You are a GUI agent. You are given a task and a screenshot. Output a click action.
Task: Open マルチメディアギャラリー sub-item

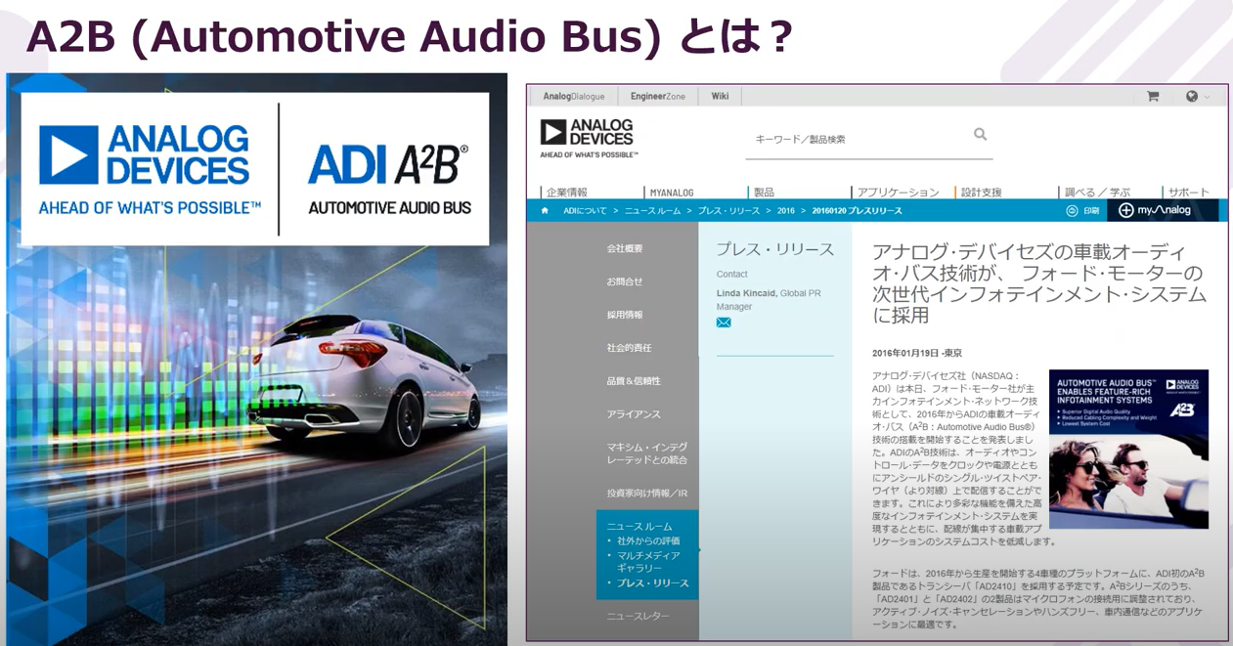pos(648,562)
